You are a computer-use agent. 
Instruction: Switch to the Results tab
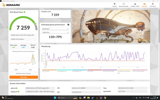[145, 5]
